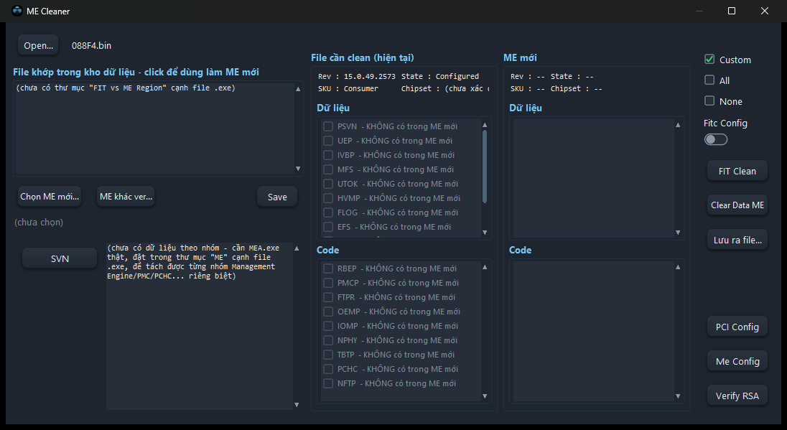The width and height of the screenshot is (787, 430).
Task: Check the UEP data checkbox
Action: (328, 141)
